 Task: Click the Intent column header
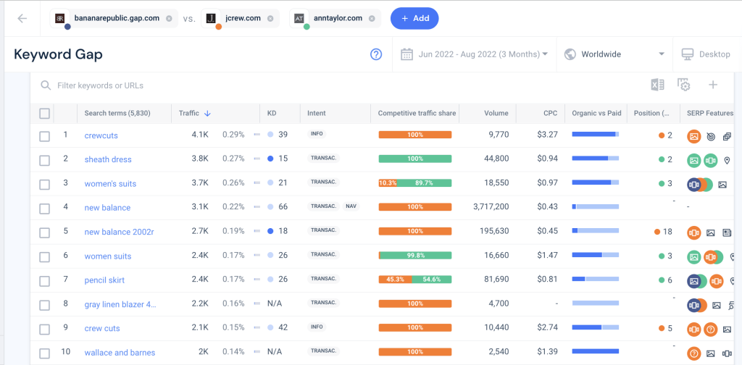[316, 114]
